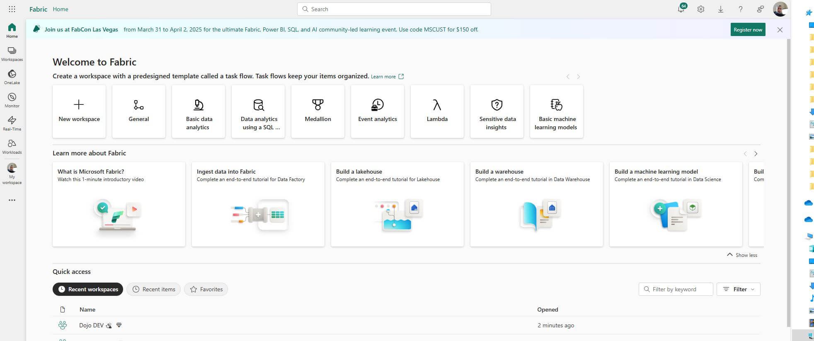
Task: Open Build a lakehouse tutorial card
Action: (397, 204)
